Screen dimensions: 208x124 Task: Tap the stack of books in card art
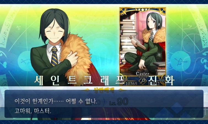tap(128, 36)
